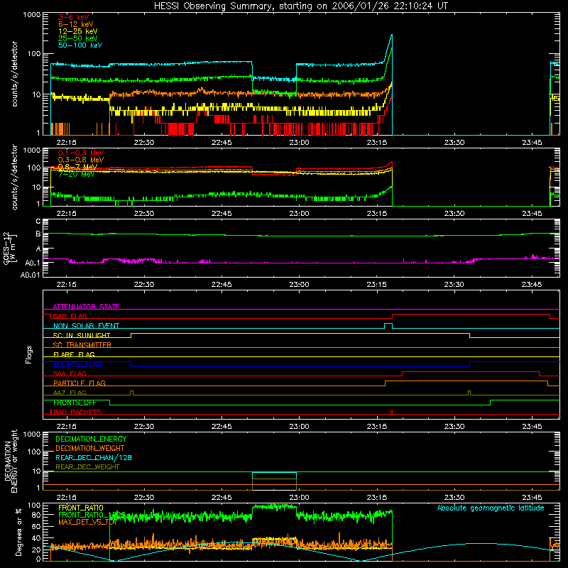The height and width of the screenshot is (568, 568).
Task: Select the 6-12 keV legend label
Action: [76, 24]
